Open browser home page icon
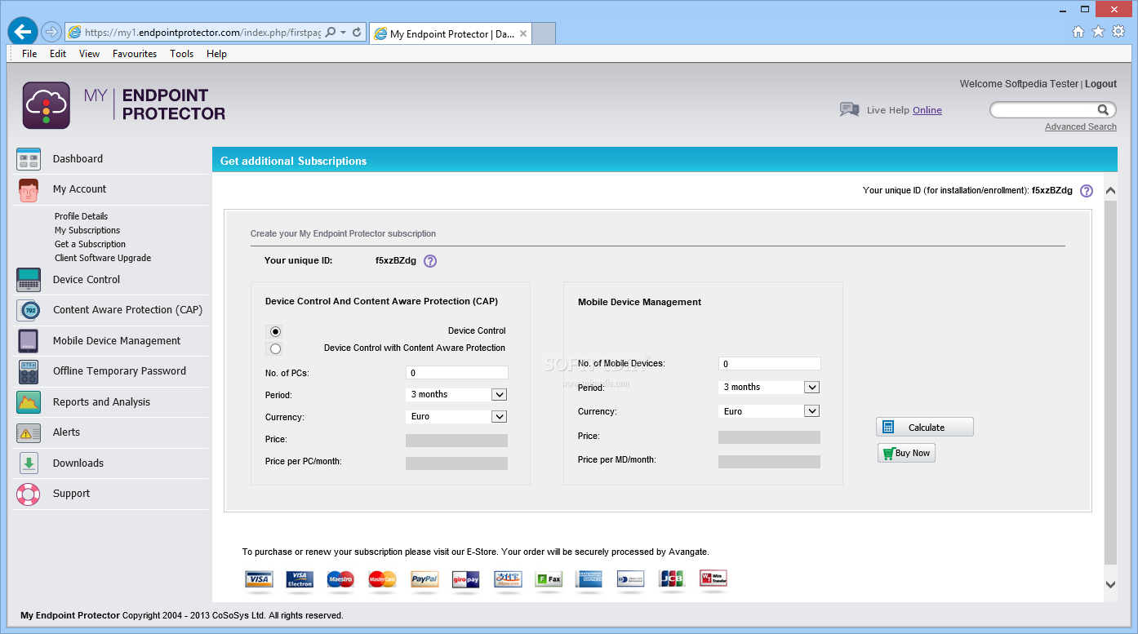The width and height of the screenshot is (1138, 634). click(x=1078, y=32)
